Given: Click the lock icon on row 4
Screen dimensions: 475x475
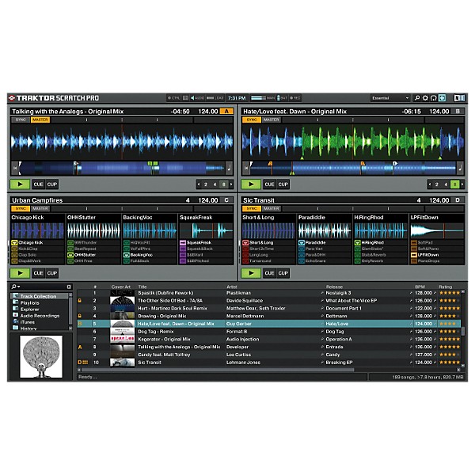Looking at the screenshot, I should pyautogui.click(x=80, y=316).
